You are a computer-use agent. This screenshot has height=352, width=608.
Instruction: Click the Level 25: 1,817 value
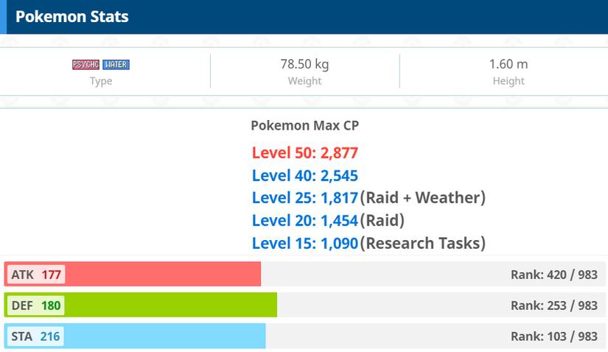pos(305,197)
